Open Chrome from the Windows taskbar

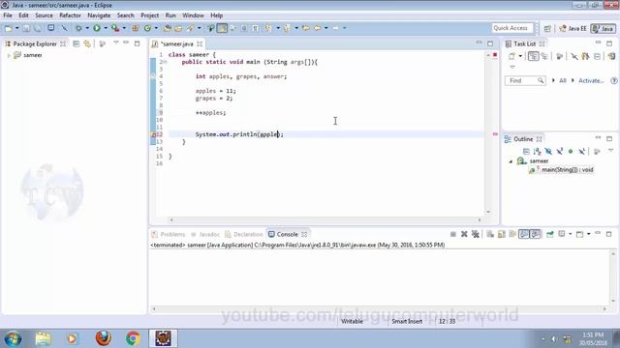tap(133, 338)
